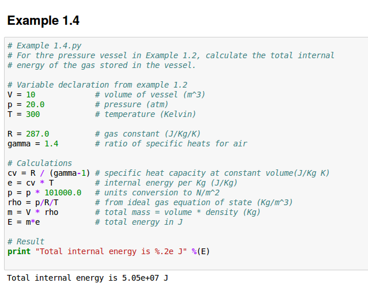The height and width of the screenshot is (302, 368).
Task: Click the "Example 1.4" heading
Action: (43, 21)
